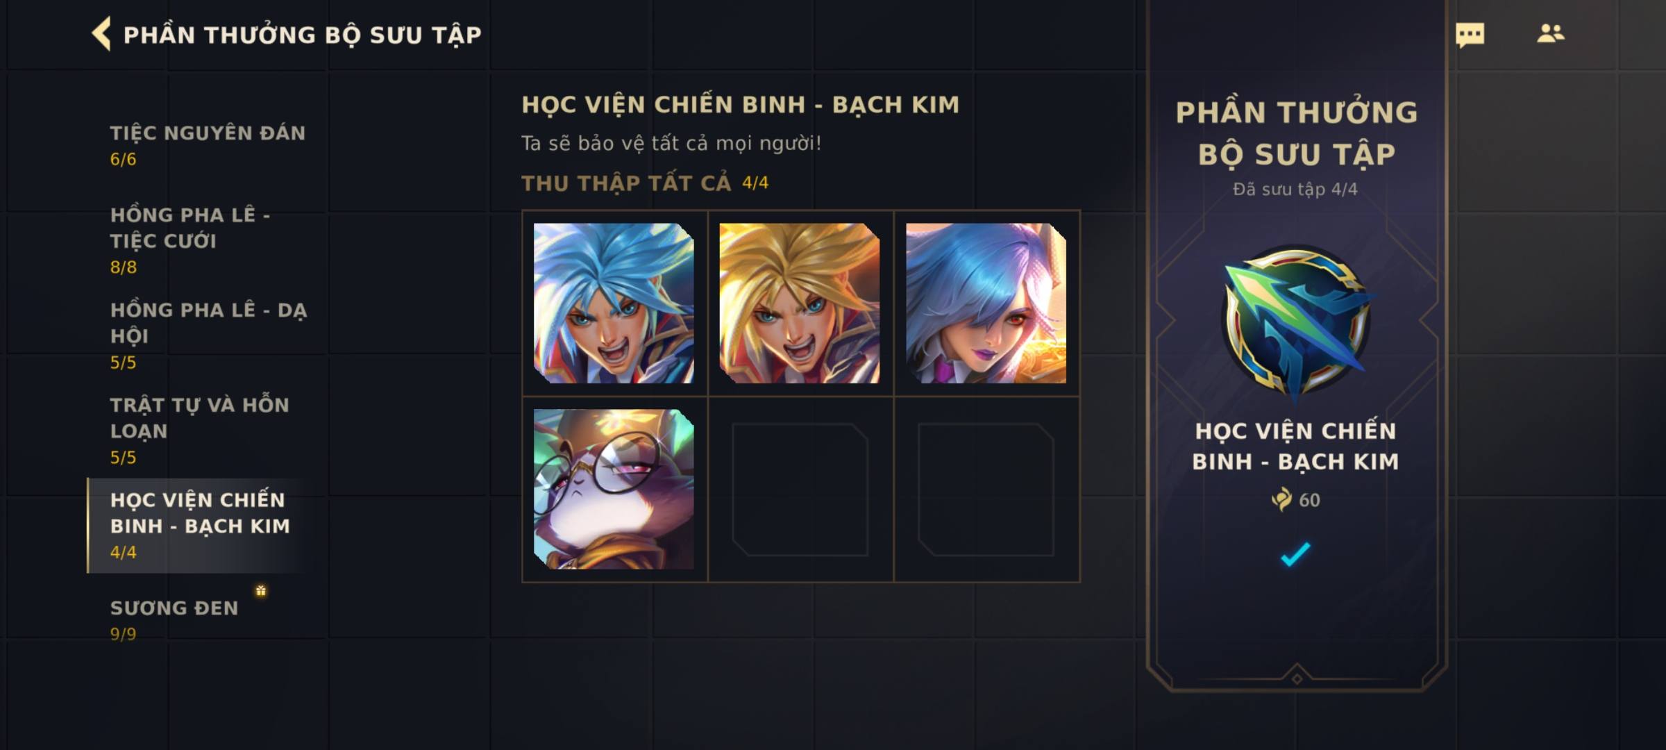Select the Yuumi with glasses portrait

pos(614,489)
